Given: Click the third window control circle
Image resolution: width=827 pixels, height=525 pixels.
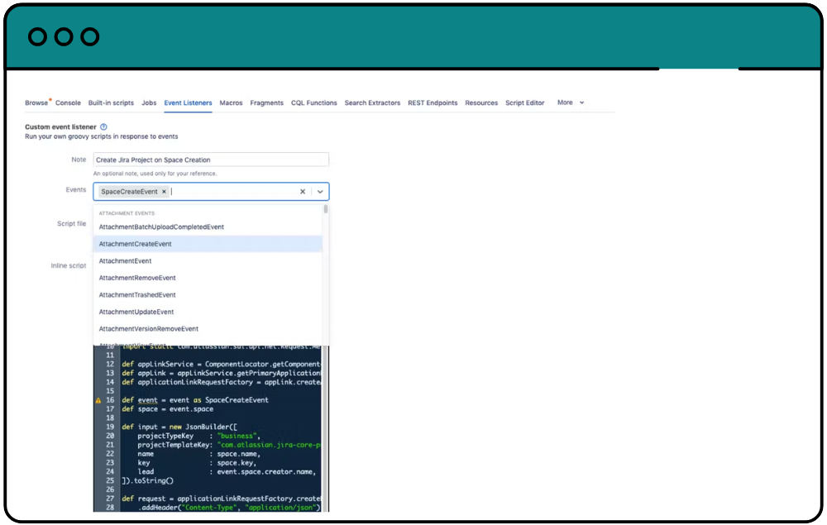Looking at the screenshot, I should point(90,37).
